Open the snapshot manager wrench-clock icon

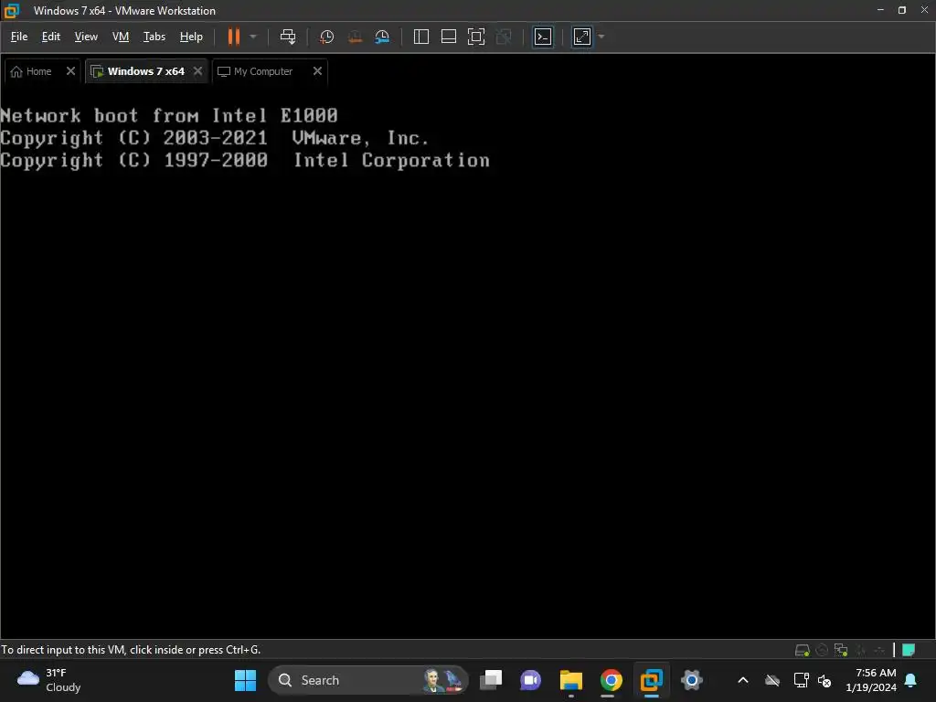point(382,37)
